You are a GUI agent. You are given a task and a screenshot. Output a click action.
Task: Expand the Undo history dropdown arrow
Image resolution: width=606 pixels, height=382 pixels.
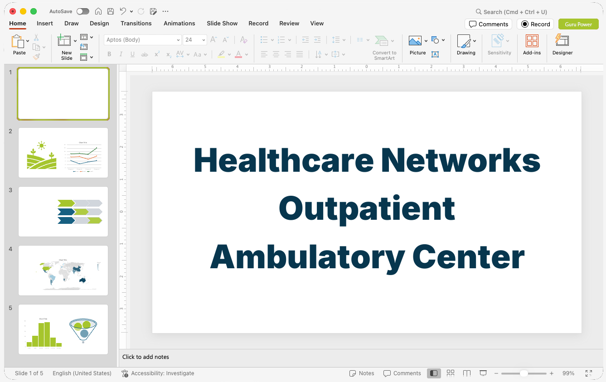[131, 11]
